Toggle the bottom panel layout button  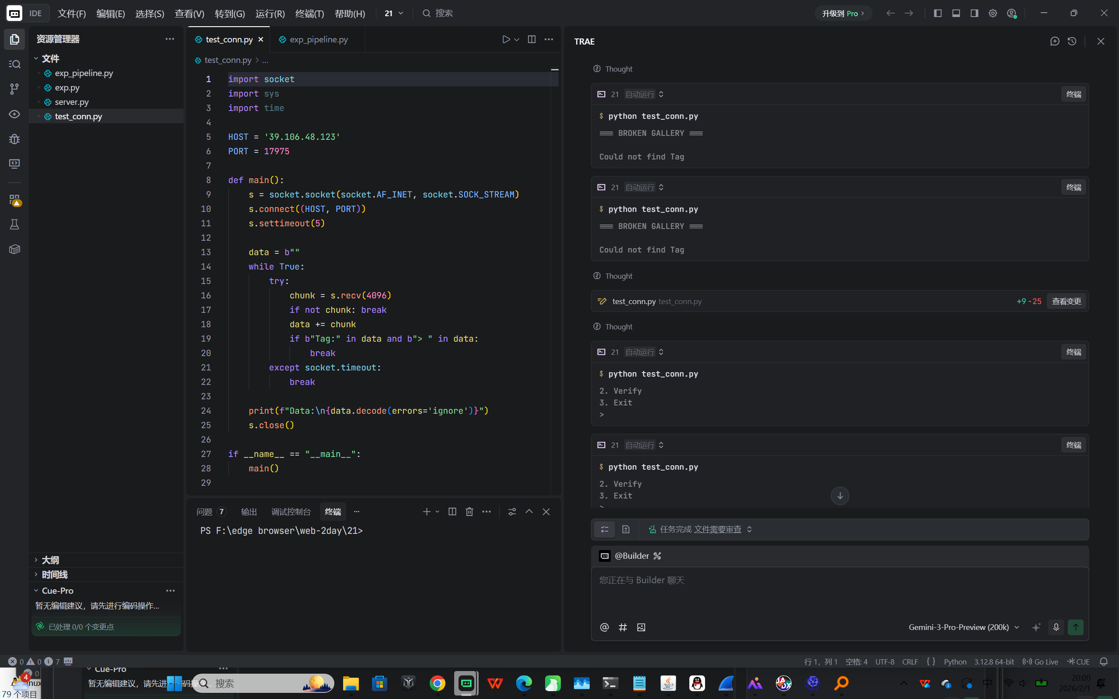[956, 13]
